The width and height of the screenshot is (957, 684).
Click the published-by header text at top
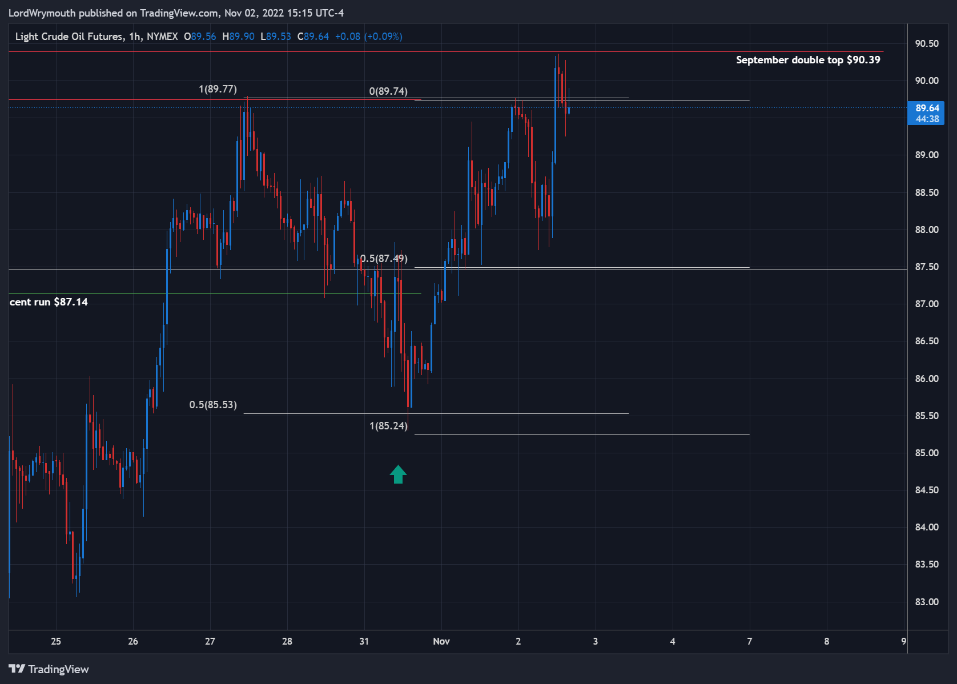[176, 13]
